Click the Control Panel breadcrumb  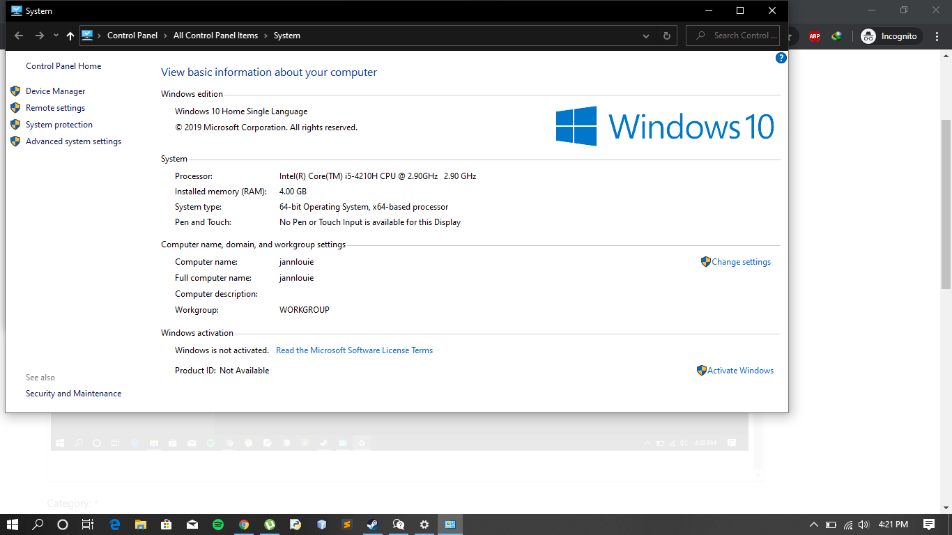coord(132,36)
